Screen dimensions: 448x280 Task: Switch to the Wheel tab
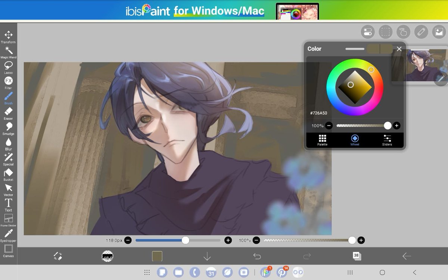pos(355,140)
